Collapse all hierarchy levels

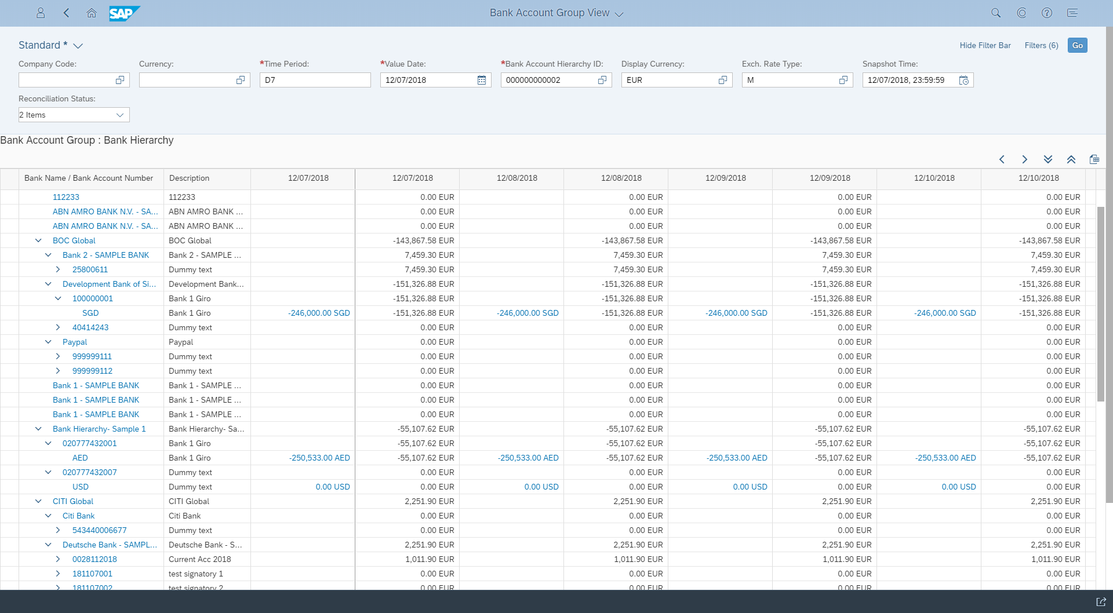(1071, 159)
